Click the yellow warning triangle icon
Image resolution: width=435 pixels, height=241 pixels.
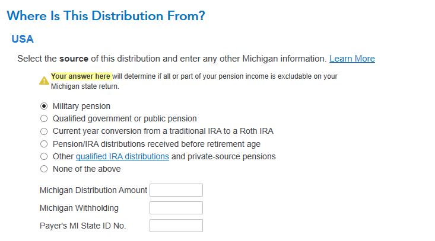pos(44,81)
